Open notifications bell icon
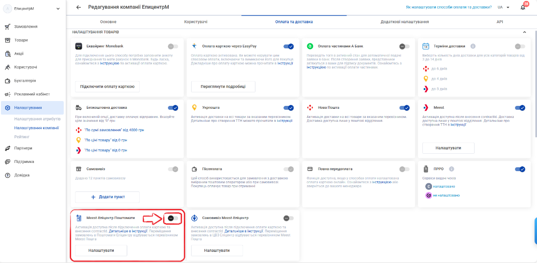This screenshot has width=537, height=263. [522, 8]
